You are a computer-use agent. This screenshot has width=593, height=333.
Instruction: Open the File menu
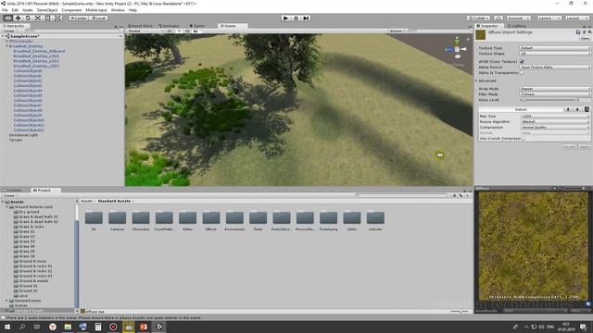pyautogui.click(x=5, y=10)
